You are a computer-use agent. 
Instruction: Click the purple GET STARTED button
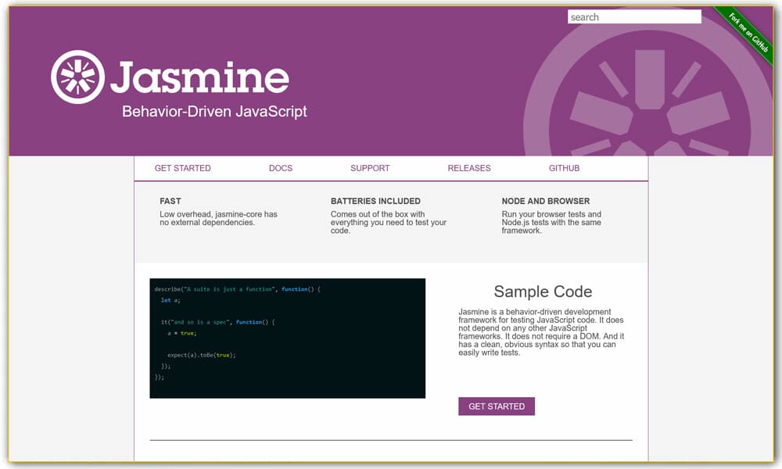pyautogui.click(x=497, y=406)
